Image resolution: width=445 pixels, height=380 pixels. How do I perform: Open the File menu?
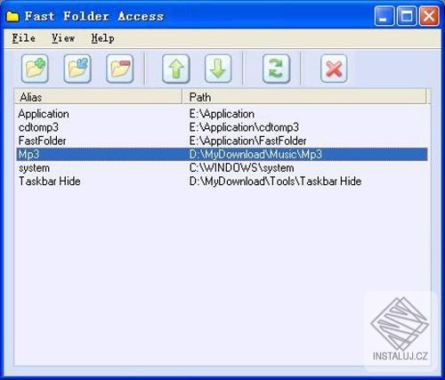click(24, 38)
